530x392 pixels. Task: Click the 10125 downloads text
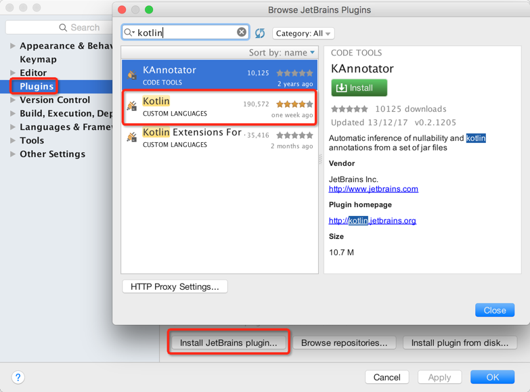tap(411, 109)
